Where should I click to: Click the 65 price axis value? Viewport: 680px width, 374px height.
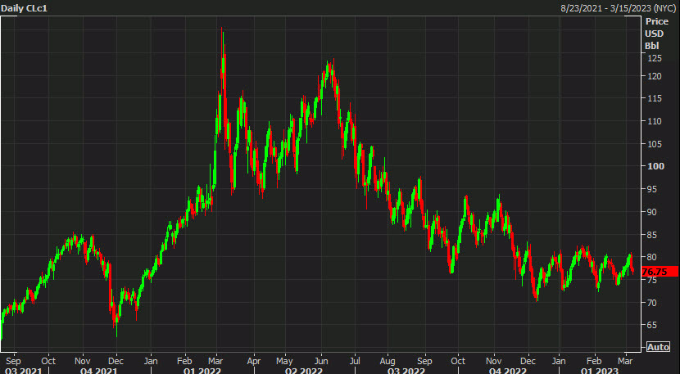point(651,325)
